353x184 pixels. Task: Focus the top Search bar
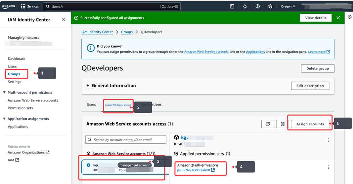click(112, 6)
